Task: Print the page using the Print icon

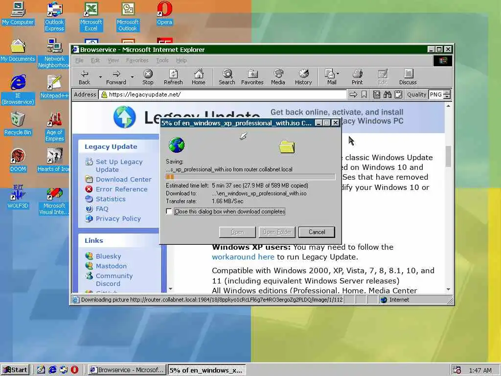Action: pyautogui.click(x=357, y=77)
